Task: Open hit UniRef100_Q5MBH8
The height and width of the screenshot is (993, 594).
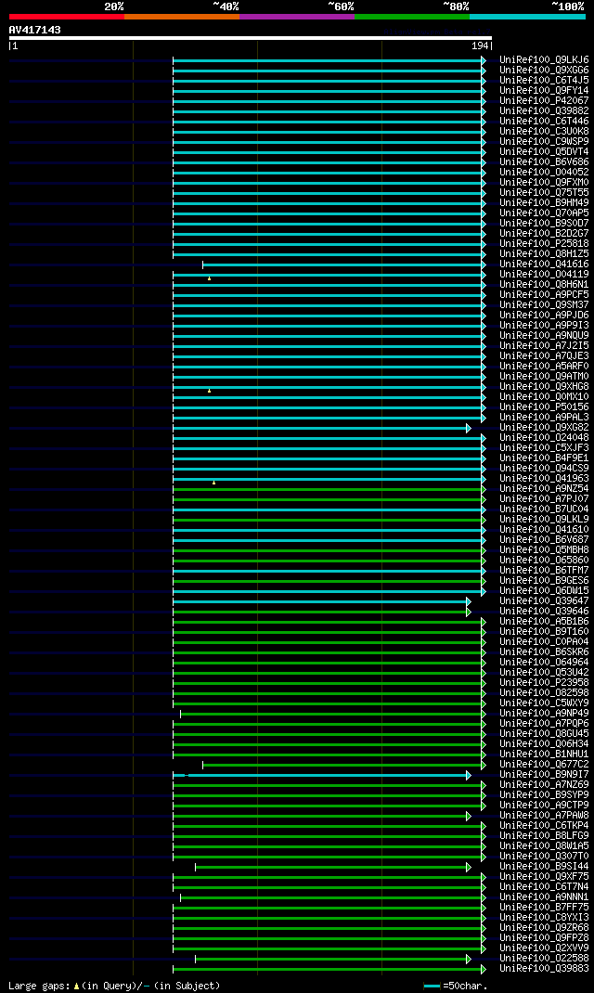Action: [x=544, y=549]
